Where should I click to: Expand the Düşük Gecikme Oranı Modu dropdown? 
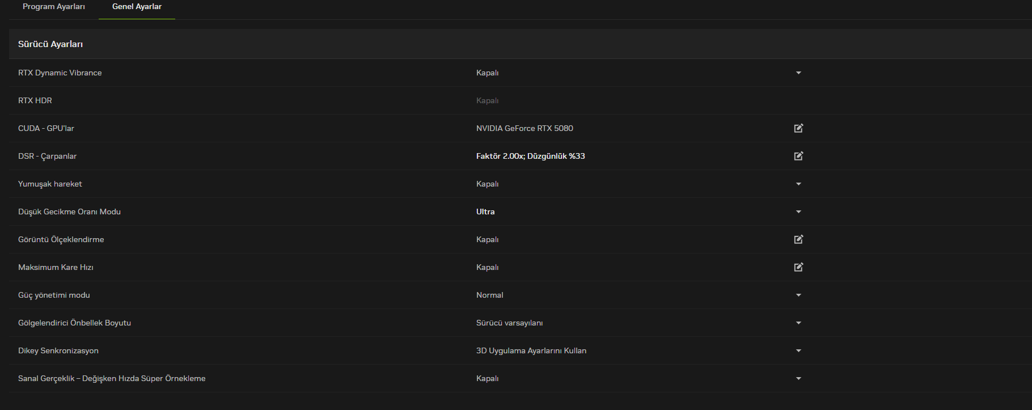[x=798, y=212]
